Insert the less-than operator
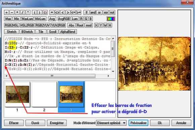This screenshot has width=195, height=130. [x=62, y=12]
